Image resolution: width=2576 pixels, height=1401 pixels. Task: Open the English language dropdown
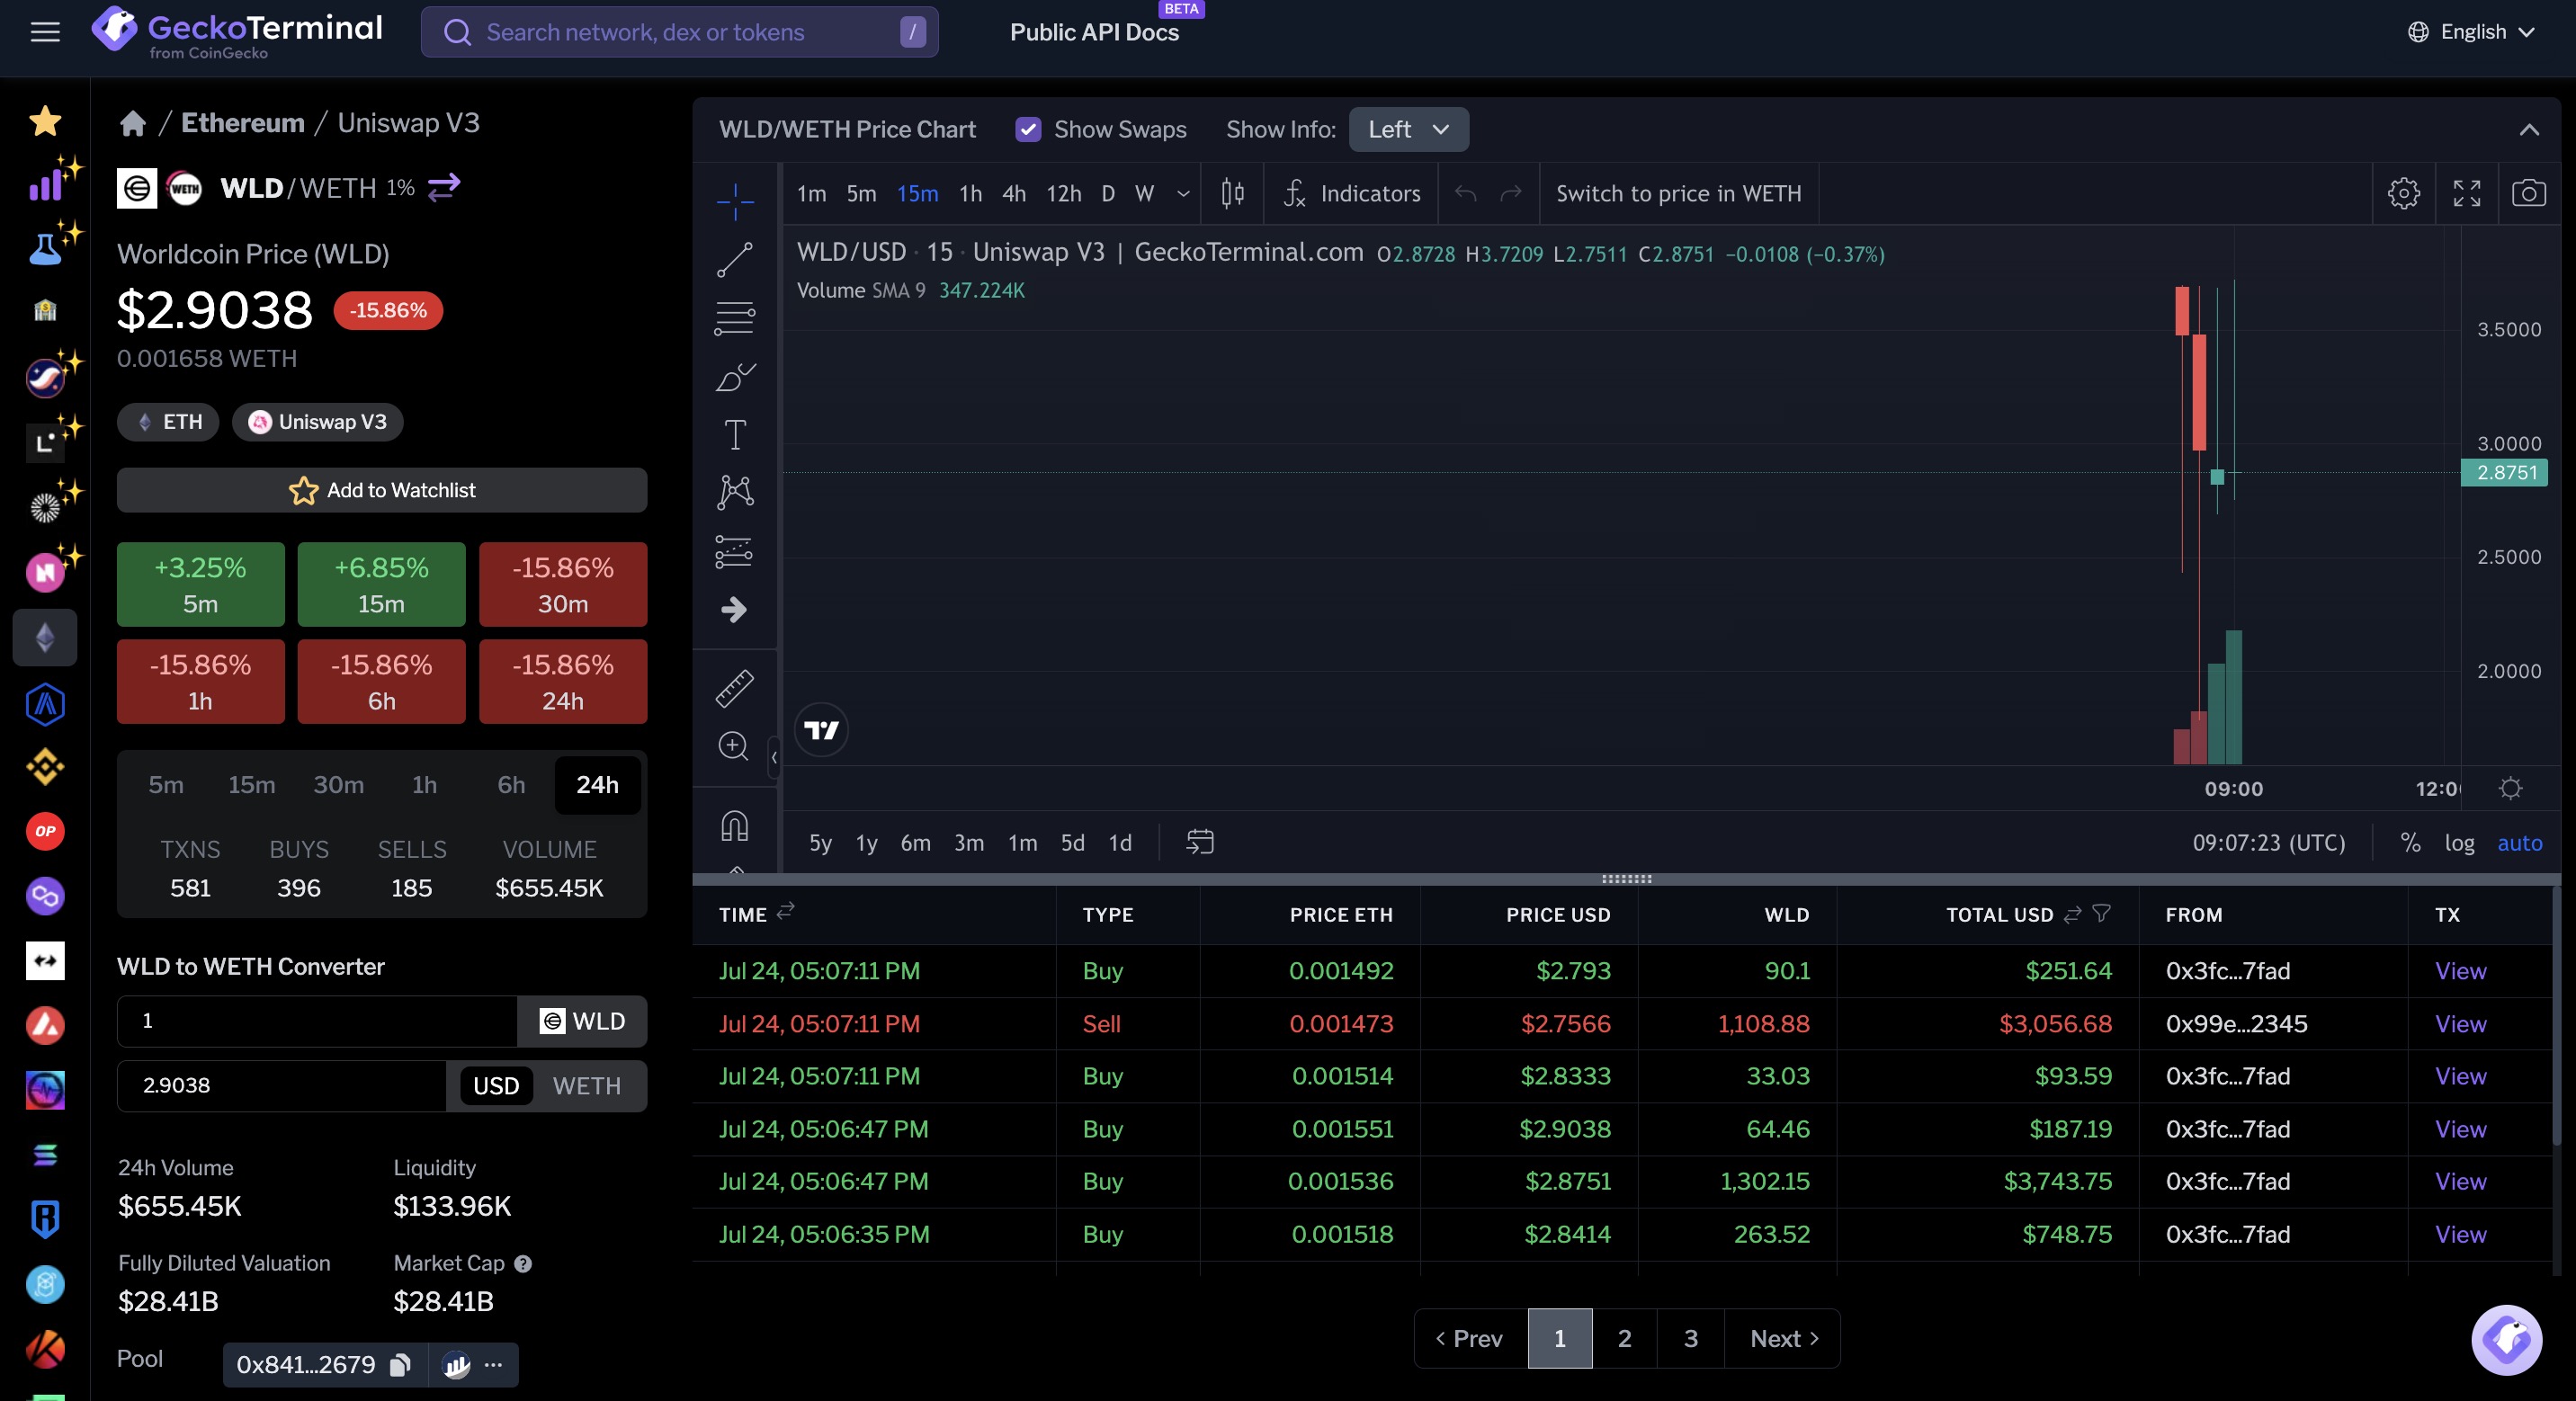(2472, 32)
